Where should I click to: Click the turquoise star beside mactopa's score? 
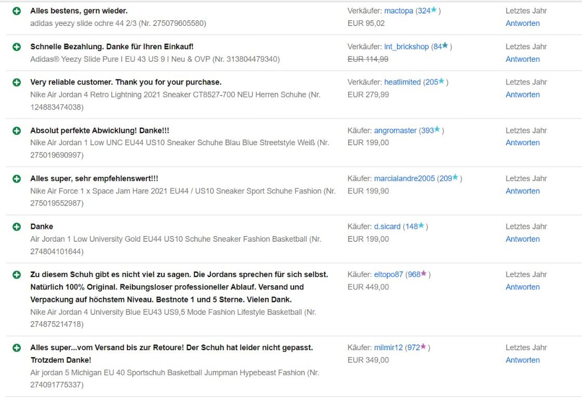tap(434, 10)
